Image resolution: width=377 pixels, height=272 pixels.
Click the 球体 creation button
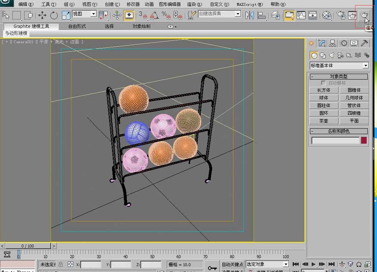coord(324,98)
